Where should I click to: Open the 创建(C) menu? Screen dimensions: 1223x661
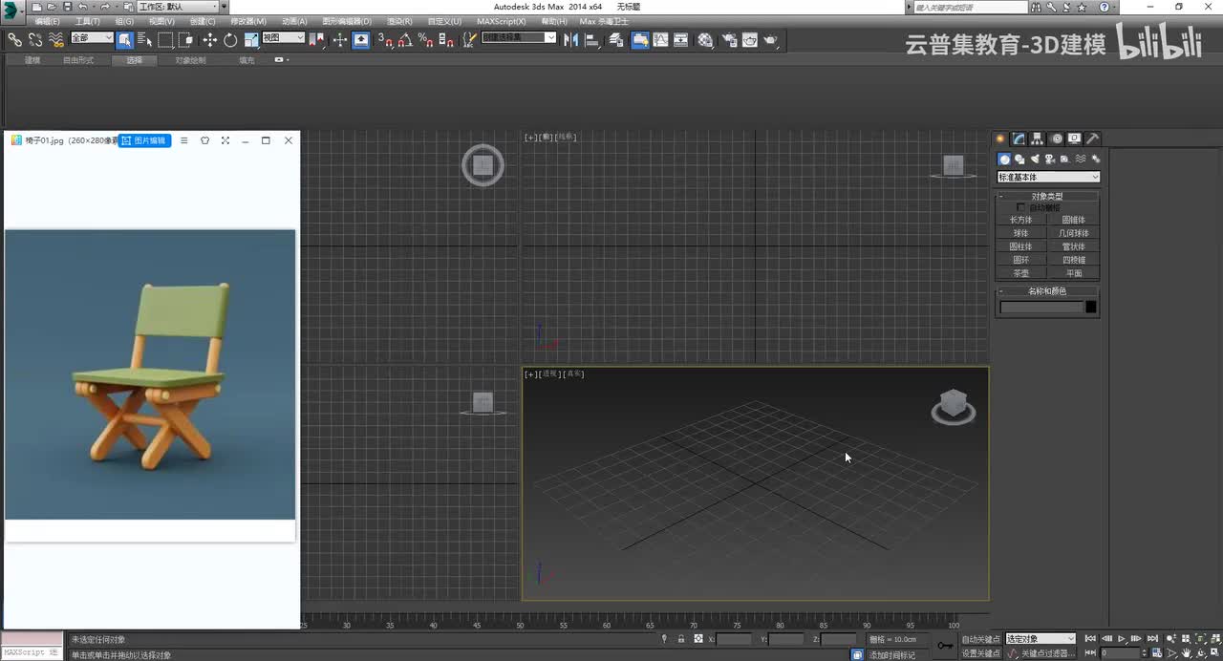tap(203, 21)
